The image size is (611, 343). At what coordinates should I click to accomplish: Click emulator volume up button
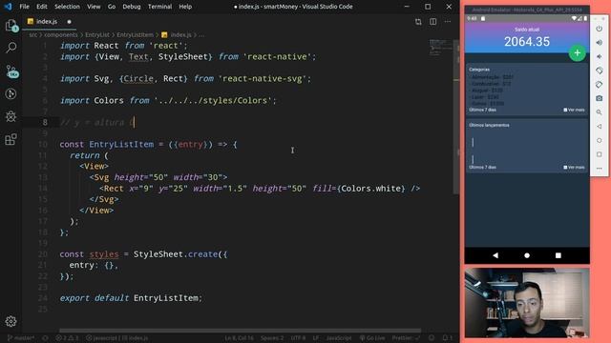click(x=599, y=43)
